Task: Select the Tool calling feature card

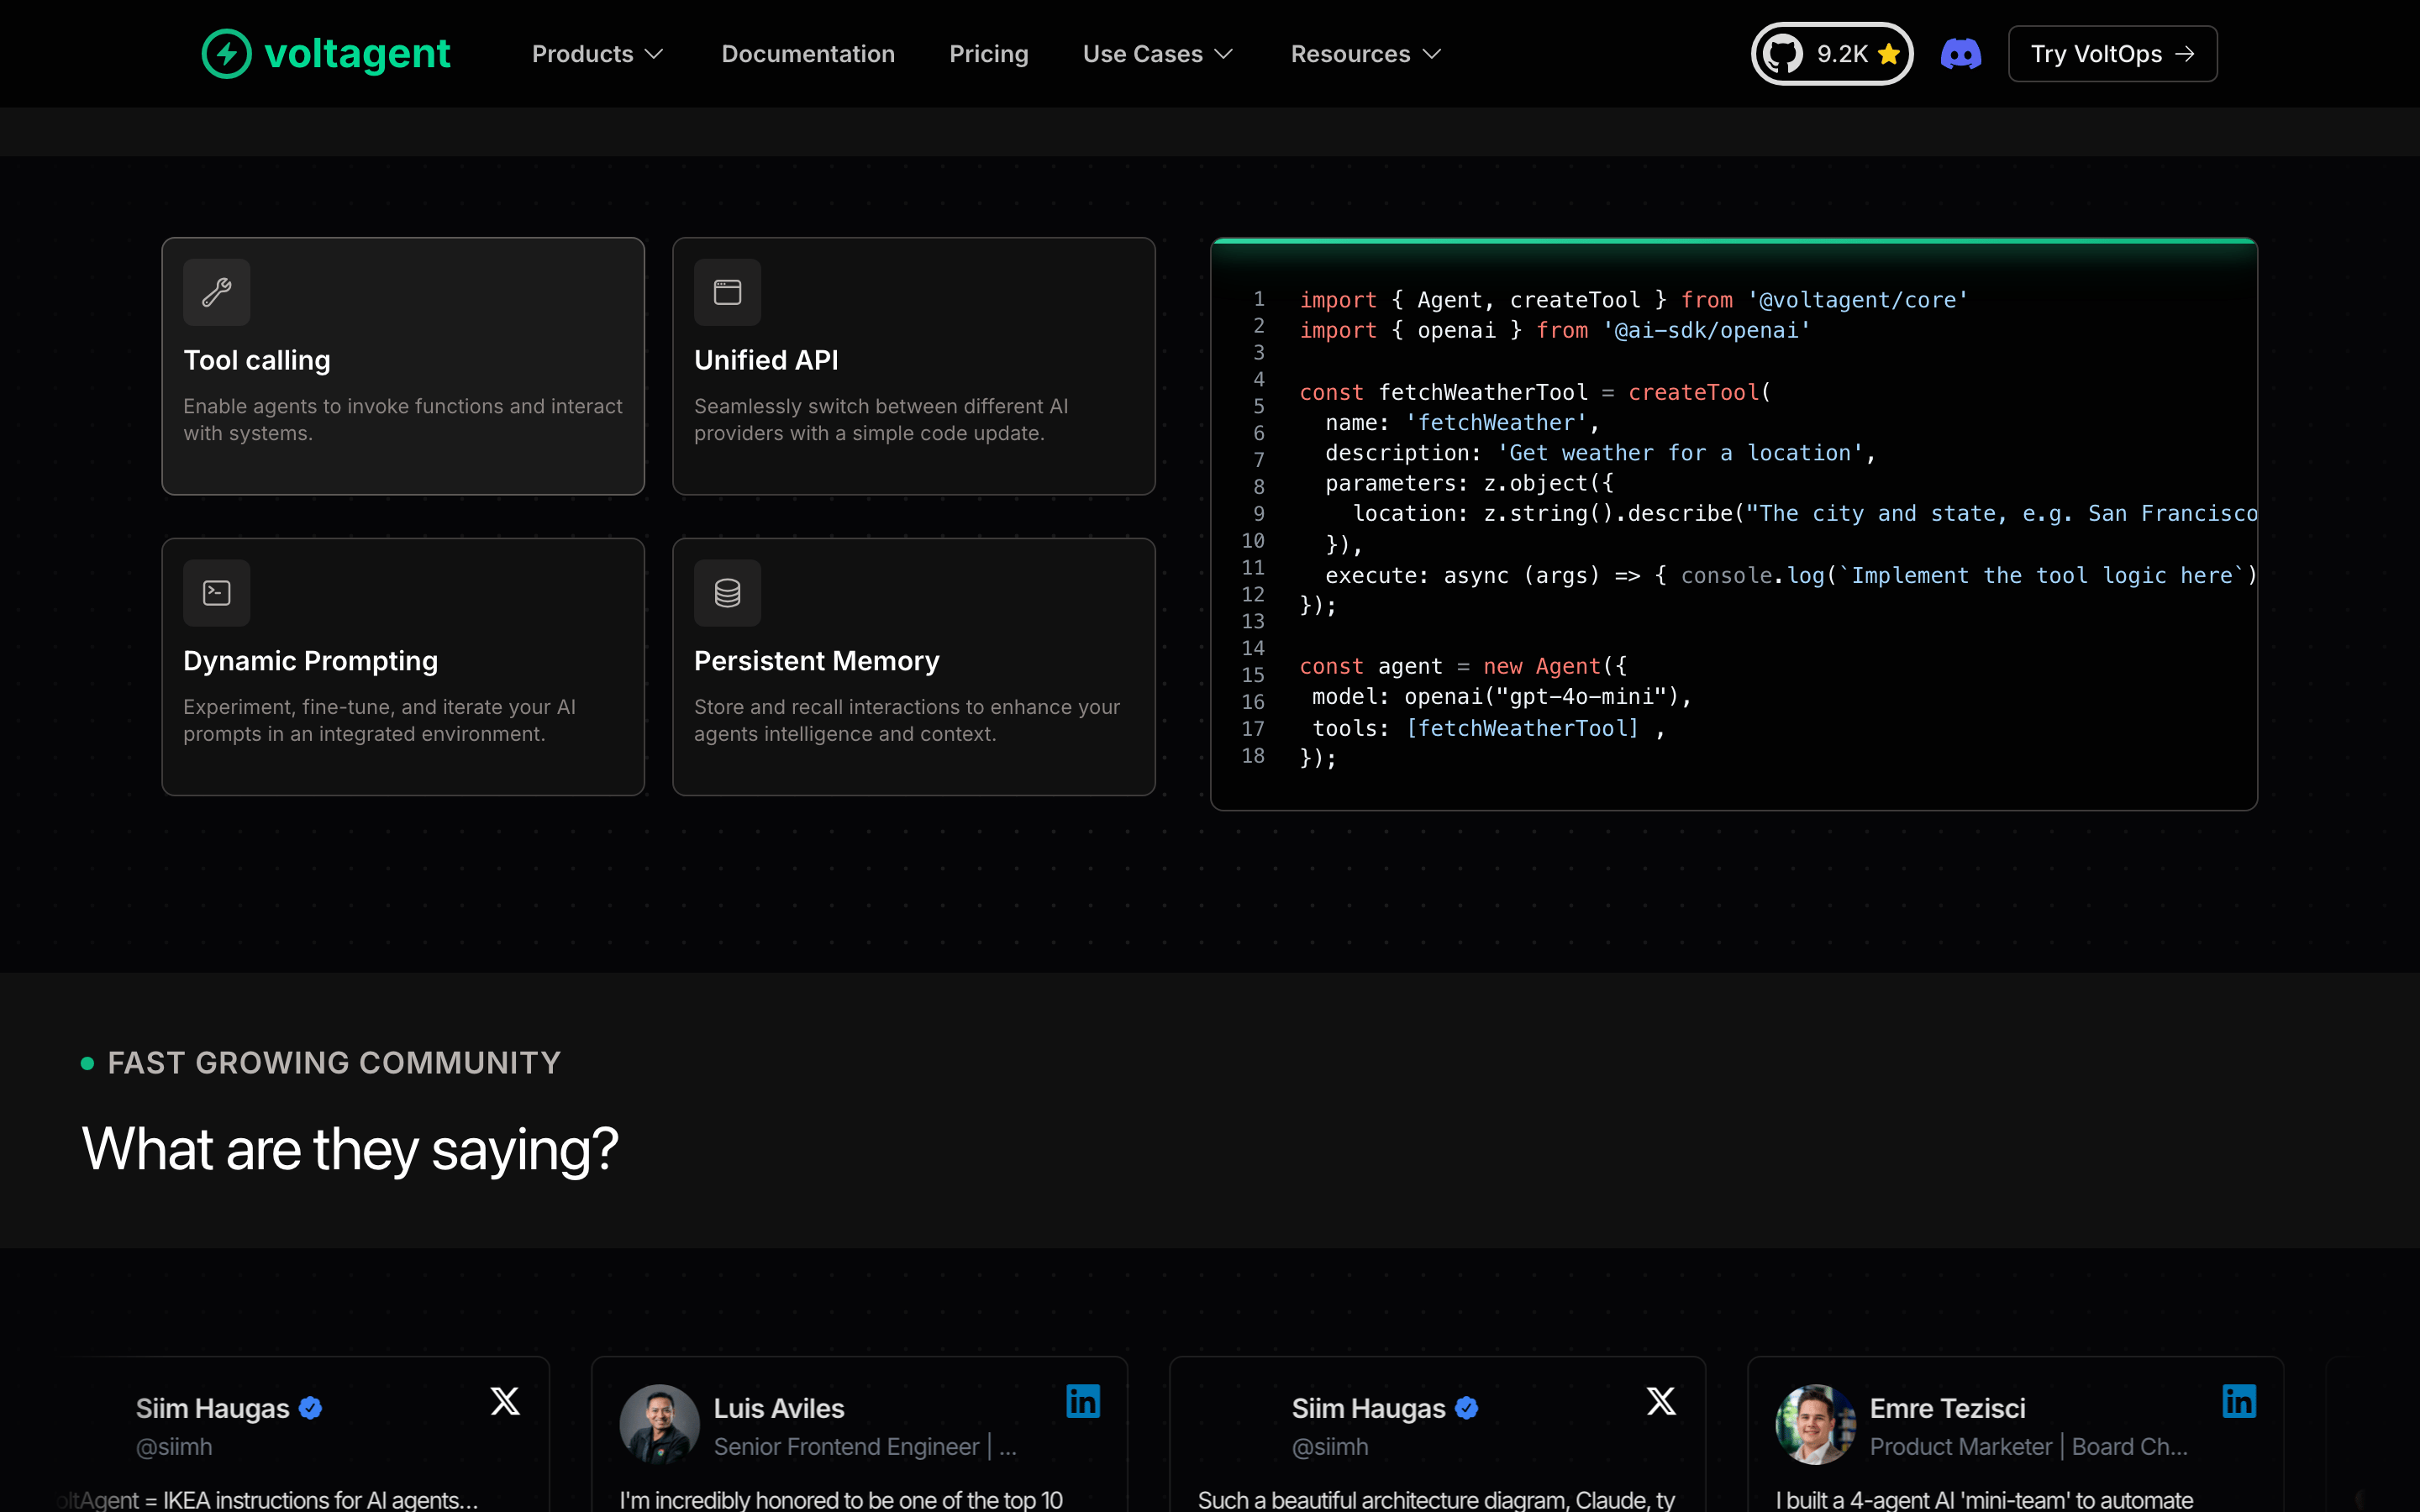Action: coord(403,366)
